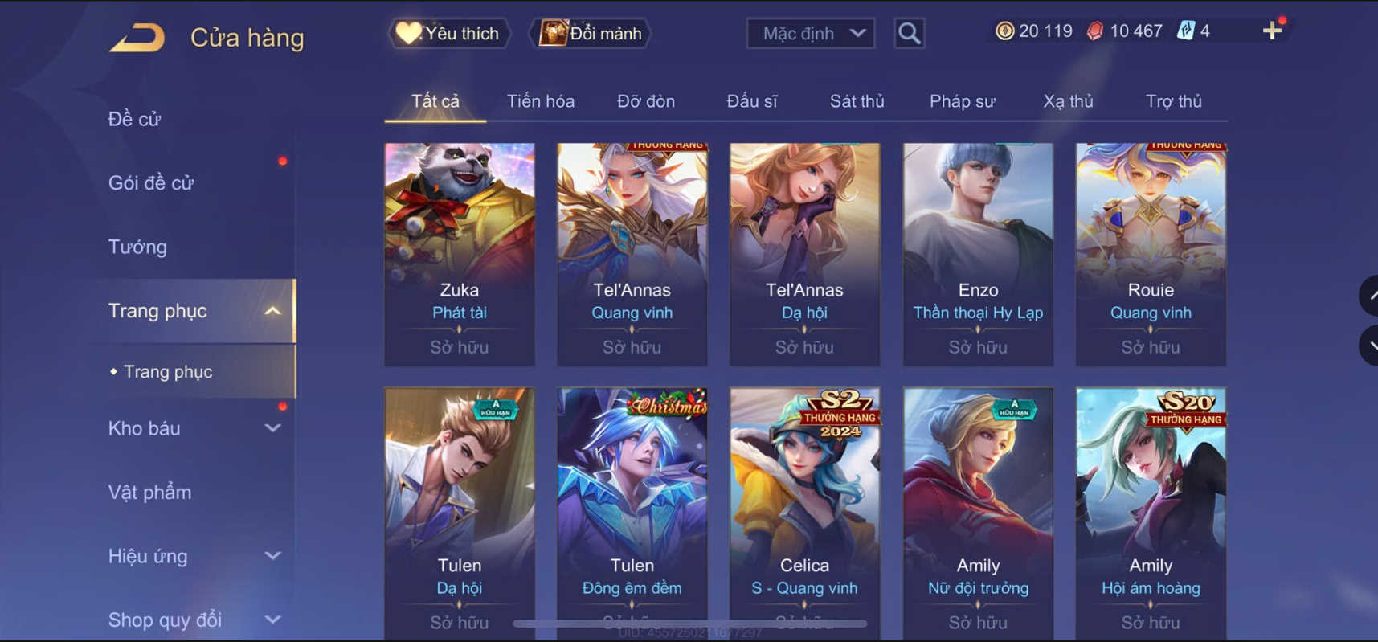Open Yêu thích heart favorites
This screenshot has width=1378, height=642.
coord(449,33)
